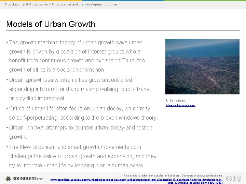Open the 'View on Boundless.com' link

[x=181, y=105]
